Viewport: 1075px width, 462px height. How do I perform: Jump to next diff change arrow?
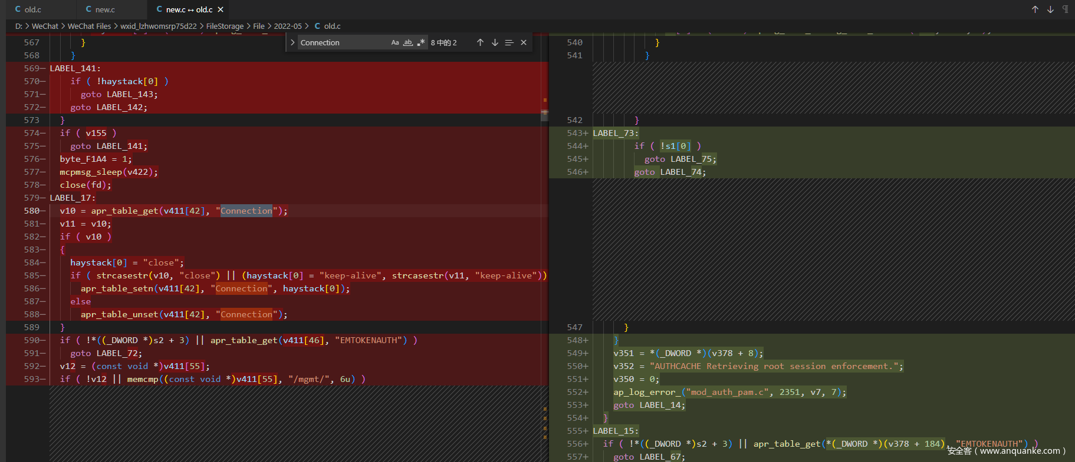pos(1050,9)
